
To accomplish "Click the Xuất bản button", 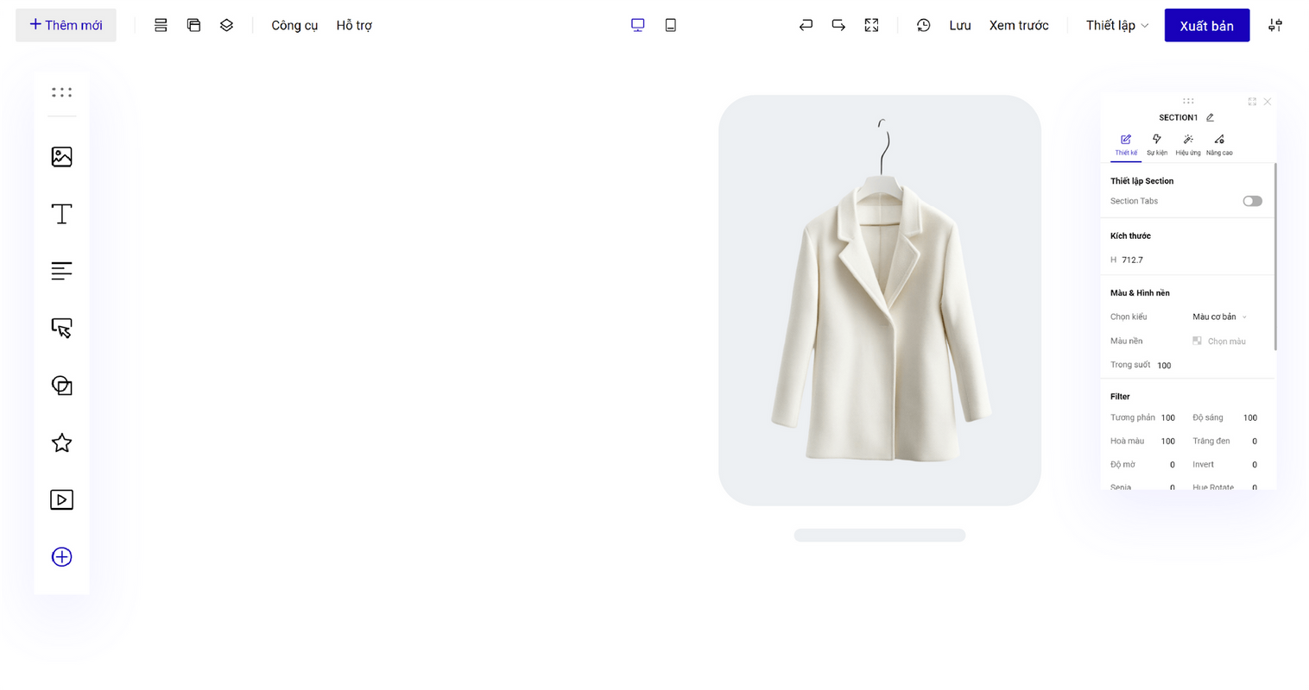I will [x=1206, y=25].
